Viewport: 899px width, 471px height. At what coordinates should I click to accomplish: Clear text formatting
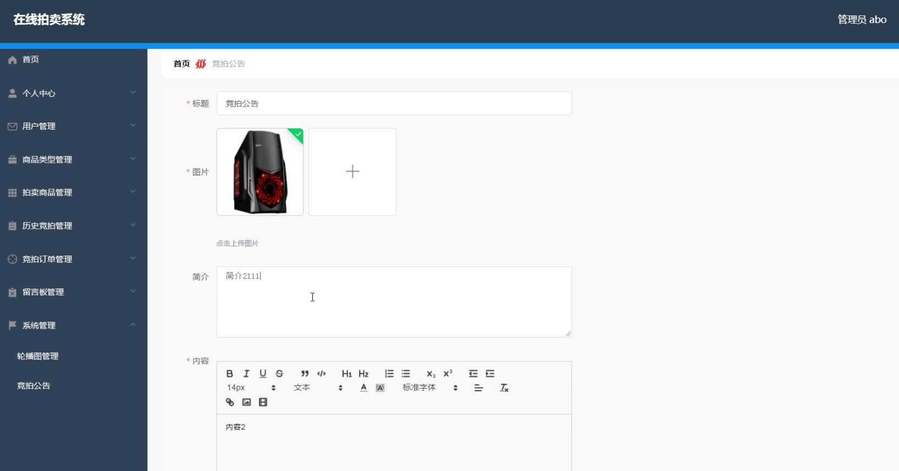504,388
